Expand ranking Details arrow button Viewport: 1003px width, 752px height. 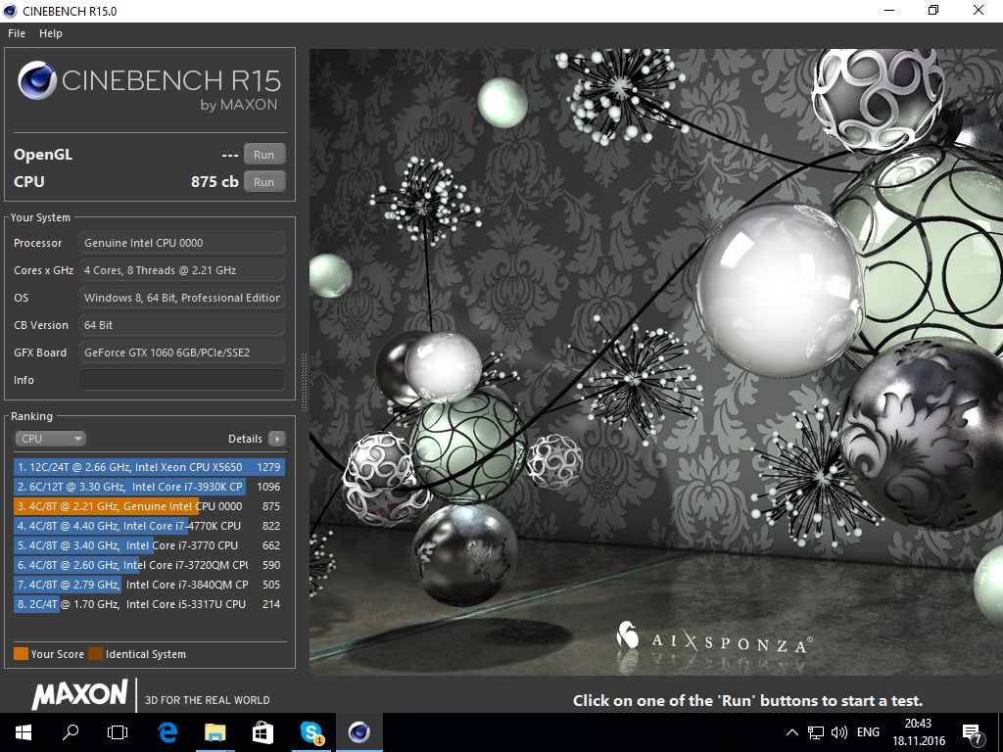tap(277, 439)
